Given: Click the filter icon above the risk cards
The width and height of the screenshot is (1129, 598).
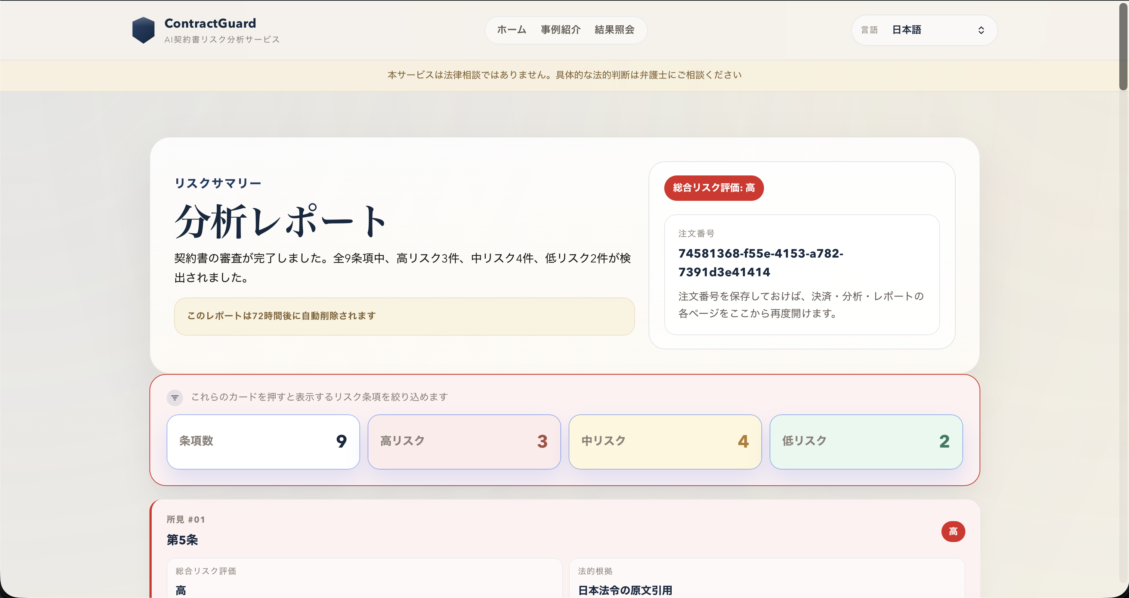Looking at the screenshot, I should [175, 398].
